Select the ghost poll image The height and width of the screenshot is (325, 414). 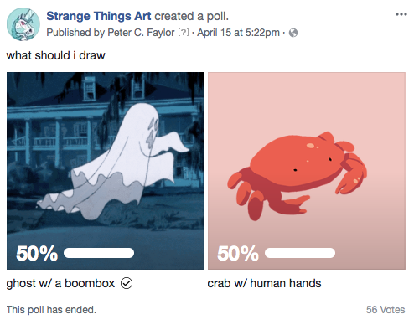point(106,171)
